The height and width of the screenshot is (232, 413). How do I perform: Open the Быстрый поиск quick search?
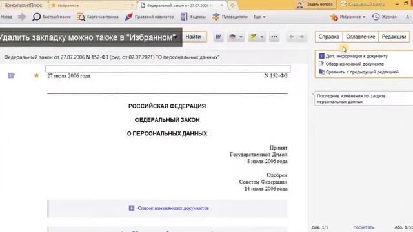(x=52, y=17)
